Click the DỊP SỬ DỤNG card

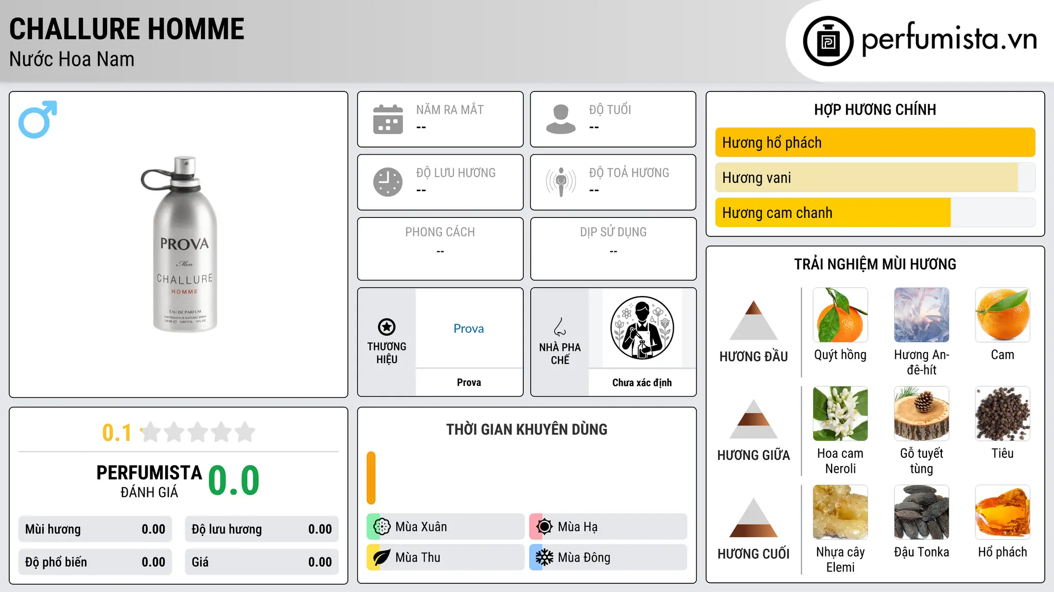pos(613,249)
